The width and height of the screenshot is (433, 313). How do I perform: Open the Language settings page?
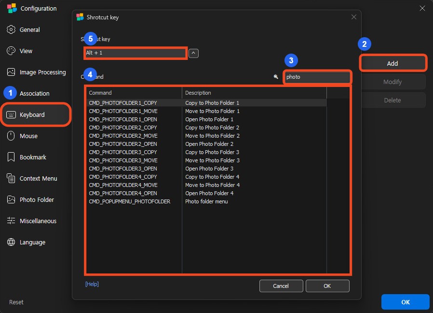[x=33, y=242]
